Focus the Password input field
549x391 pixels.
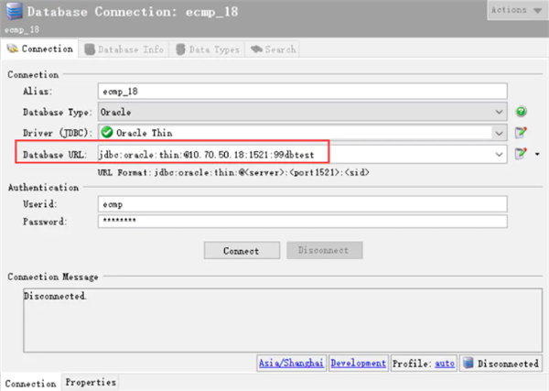coord(302,222)
